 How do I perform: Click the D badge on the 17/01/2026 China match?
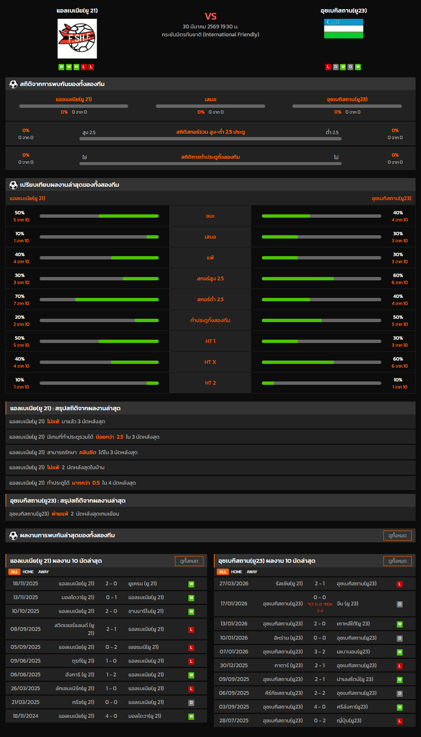[400, 604]
